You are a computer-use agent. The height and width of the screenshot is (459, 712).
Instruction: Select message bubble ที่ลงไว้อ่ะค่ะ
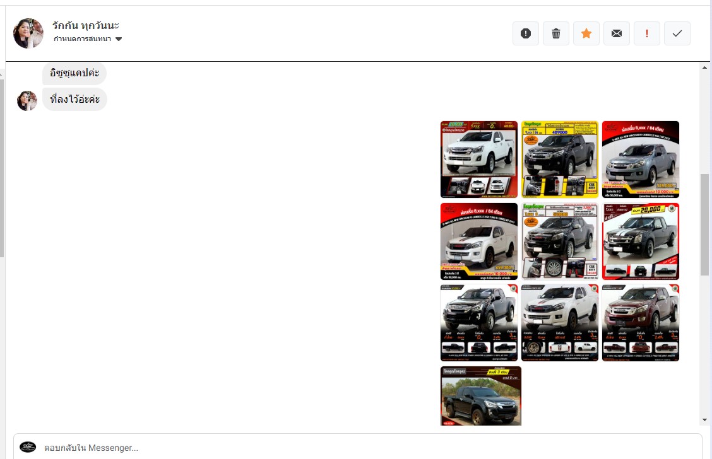point(74,100)
